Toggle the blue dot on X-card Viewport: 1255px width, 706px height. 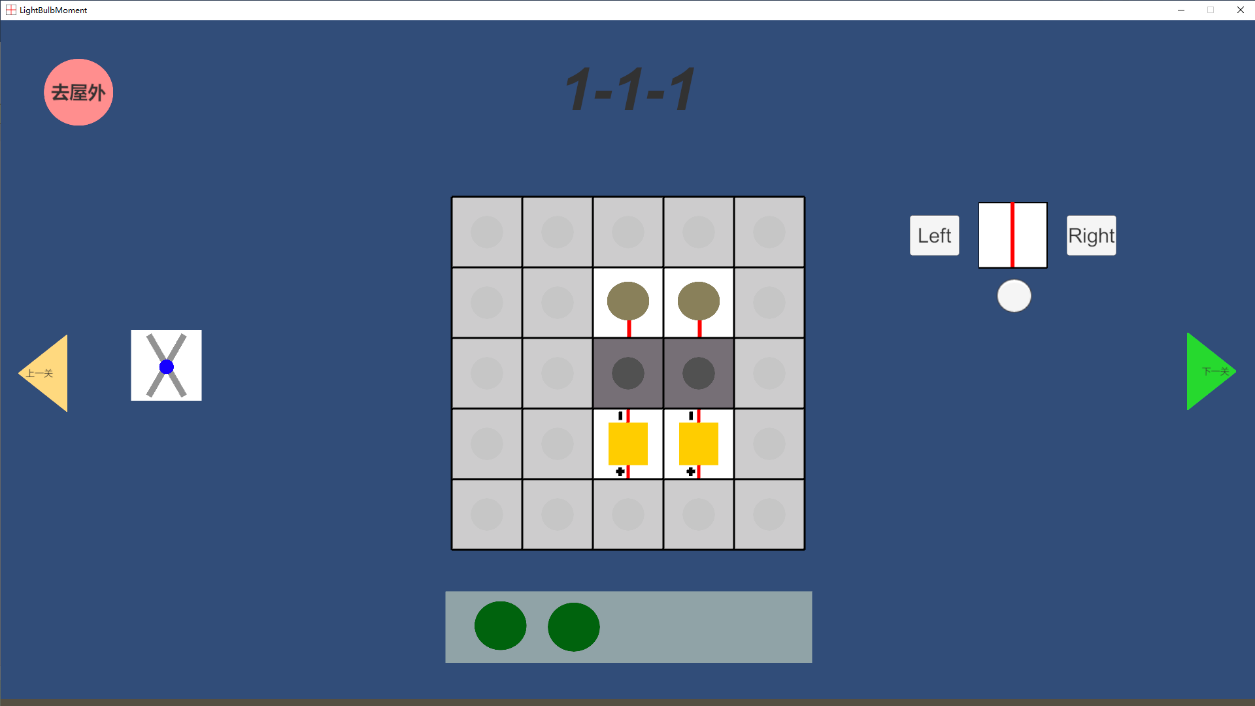[167, 366]
